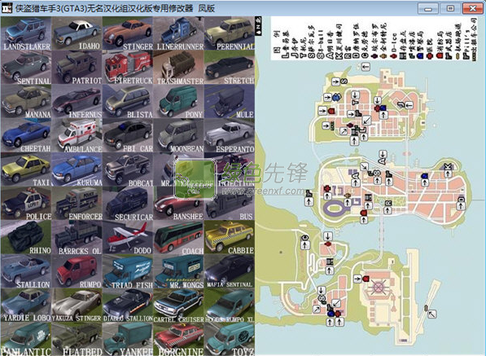The width and height of the screenshot is (486, 356).
Task: Click arrow marker below D on map
Action: pyautogui.click(x=461, y=206)
